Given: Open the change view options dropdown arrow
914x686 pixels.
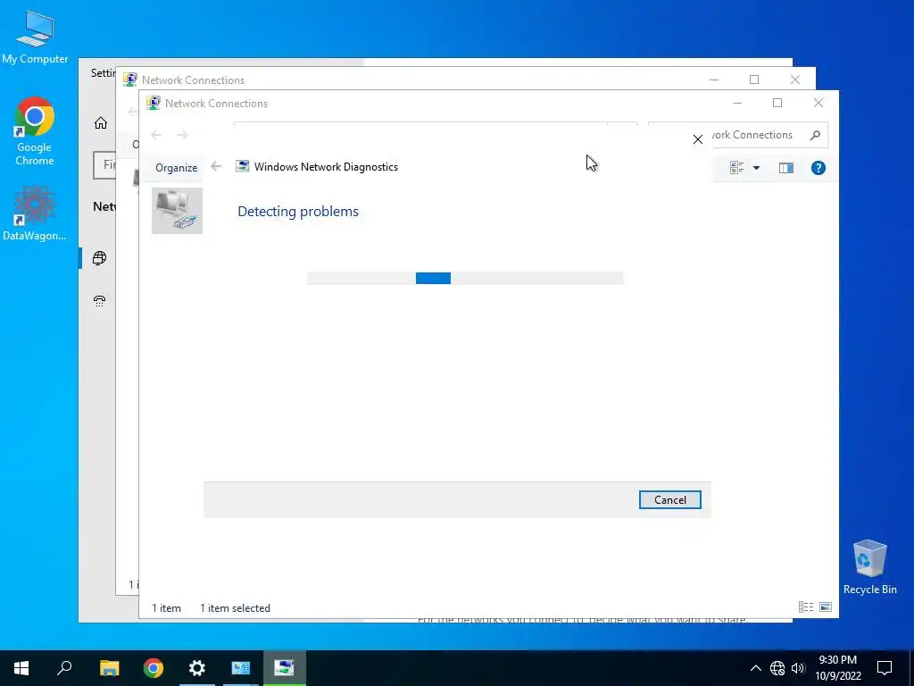Looking at the screenshot, I should (x=756, y=168).
